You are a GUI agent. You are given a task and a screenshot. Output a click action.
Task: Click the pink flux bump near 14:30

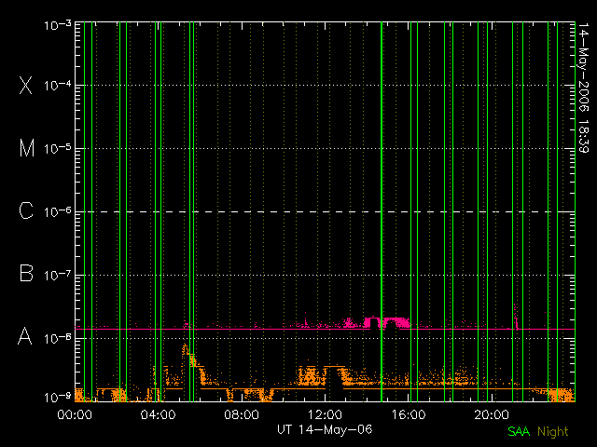pyautogui.click(x=387, y=322)
